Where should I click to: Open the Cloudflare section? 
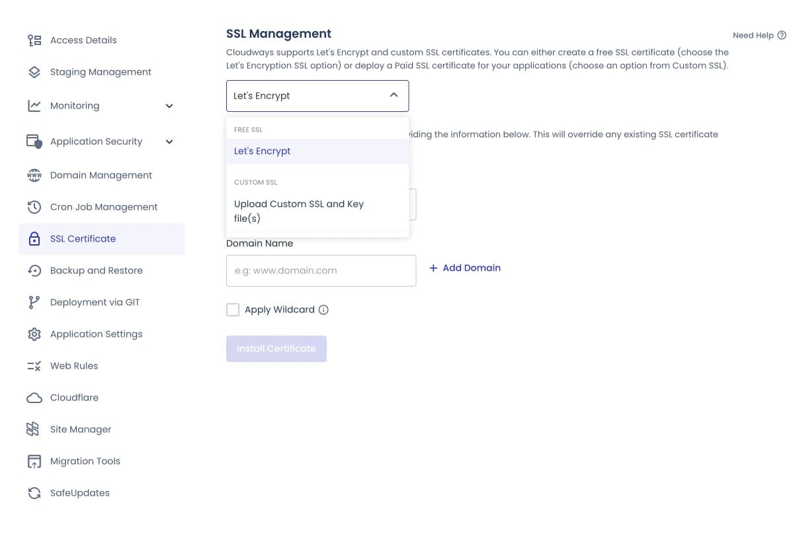[101, 398]
